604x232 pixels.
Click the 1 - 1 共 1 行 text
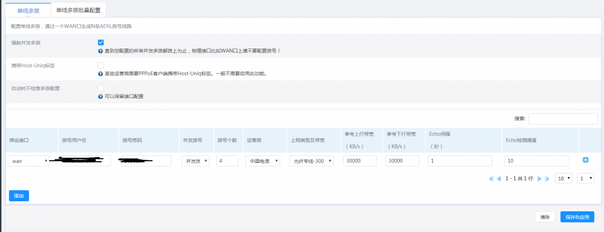pyautogui.click(x=519, y=179)
